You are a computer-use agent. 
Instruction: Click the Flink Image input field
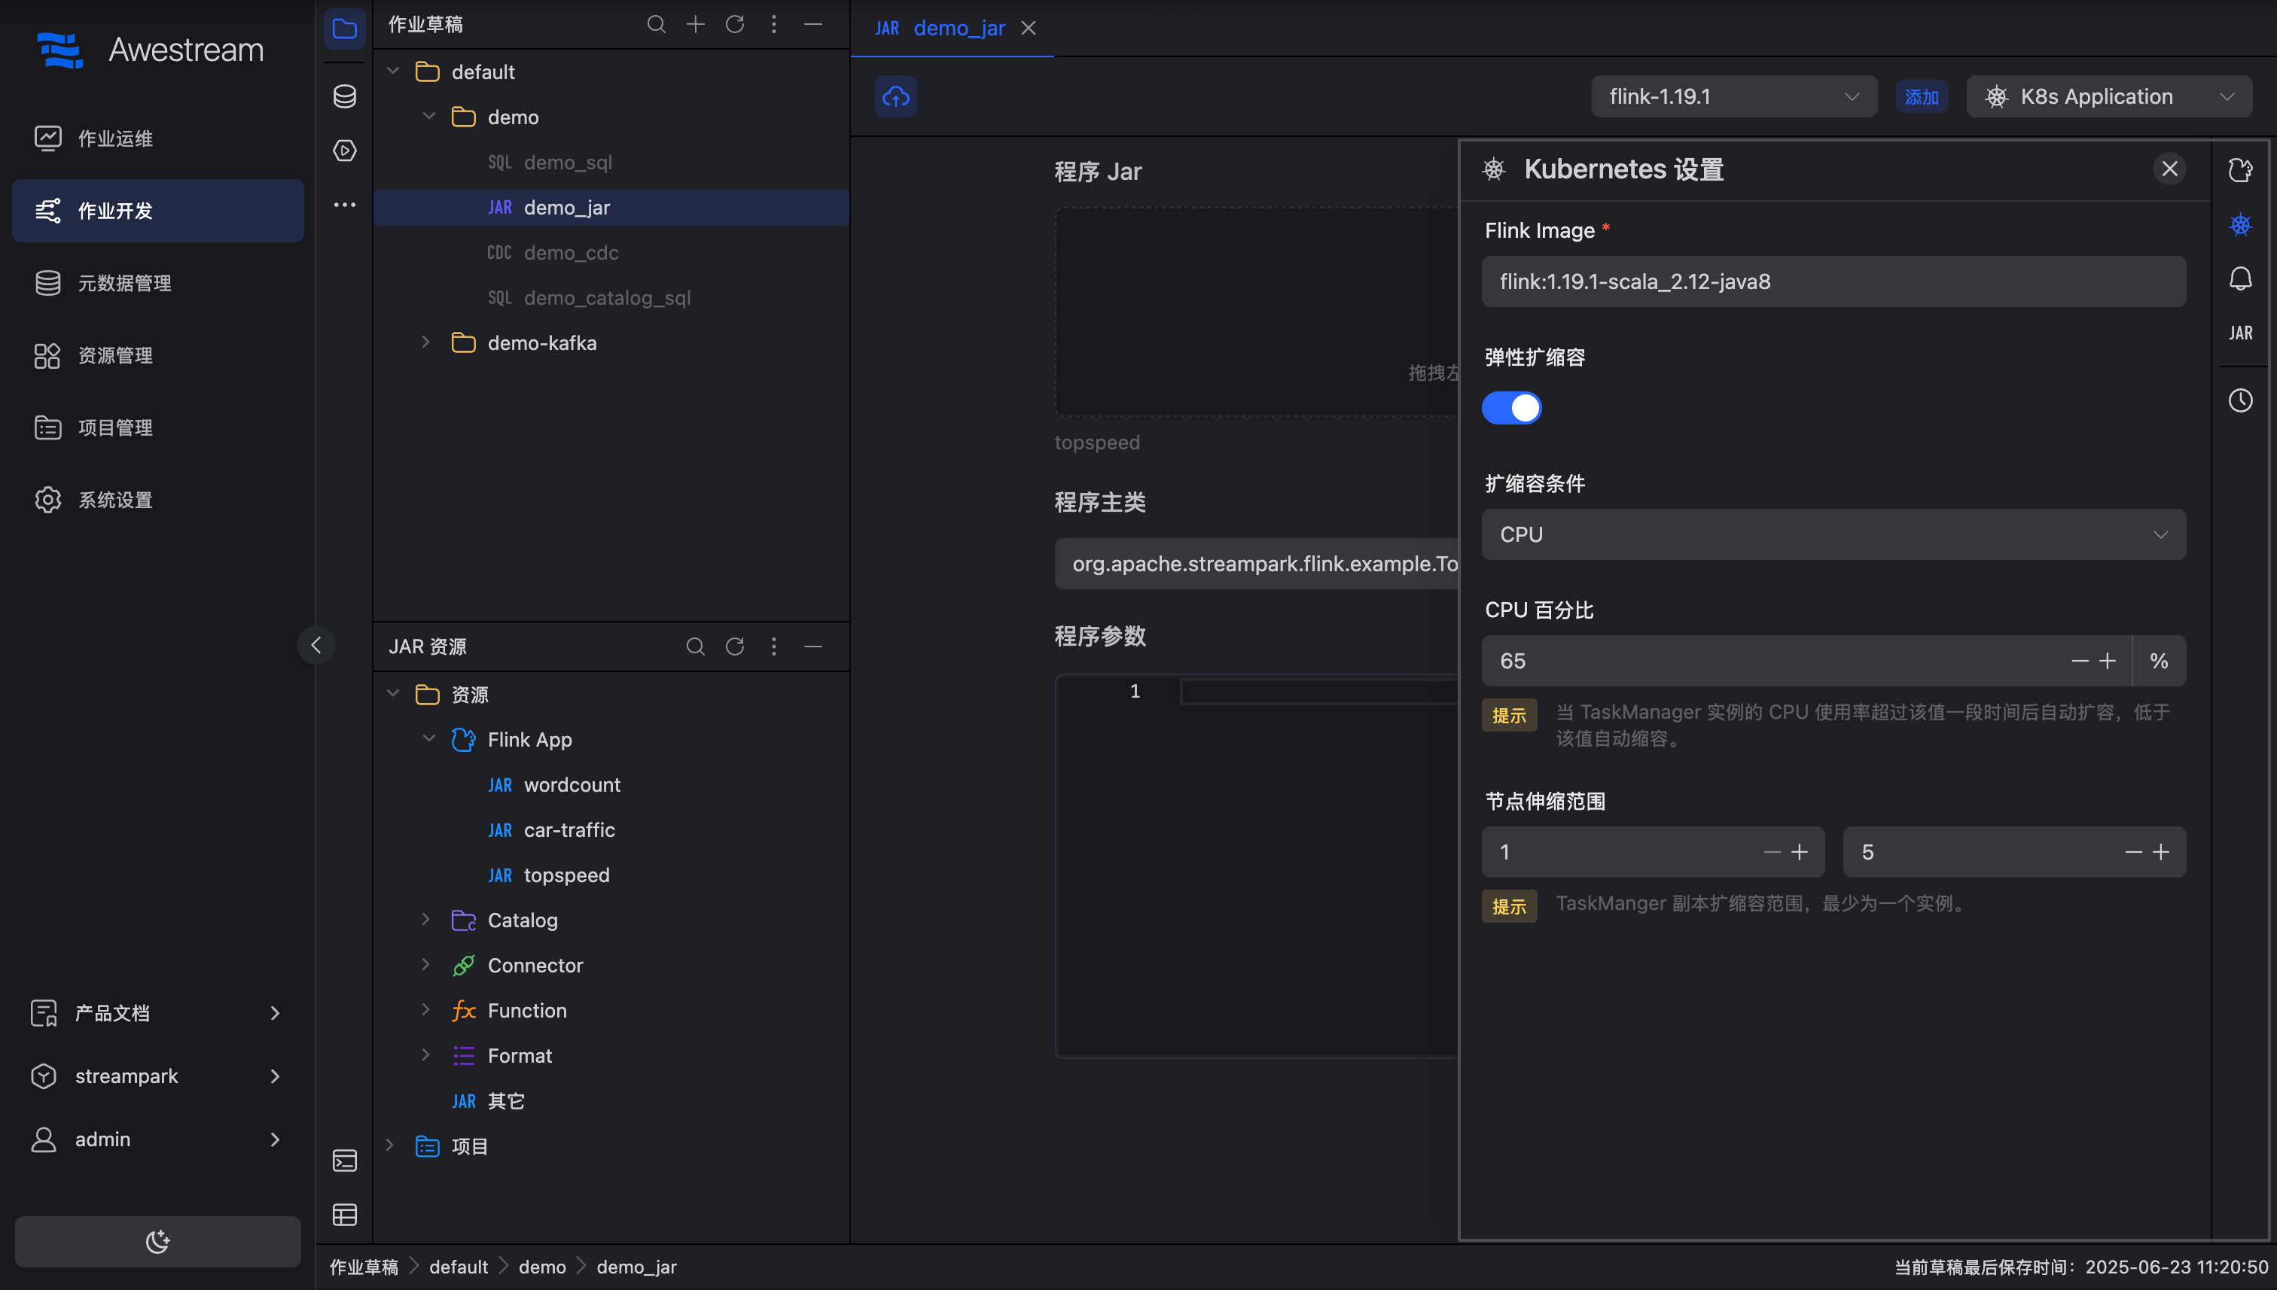coord(1833,281)
